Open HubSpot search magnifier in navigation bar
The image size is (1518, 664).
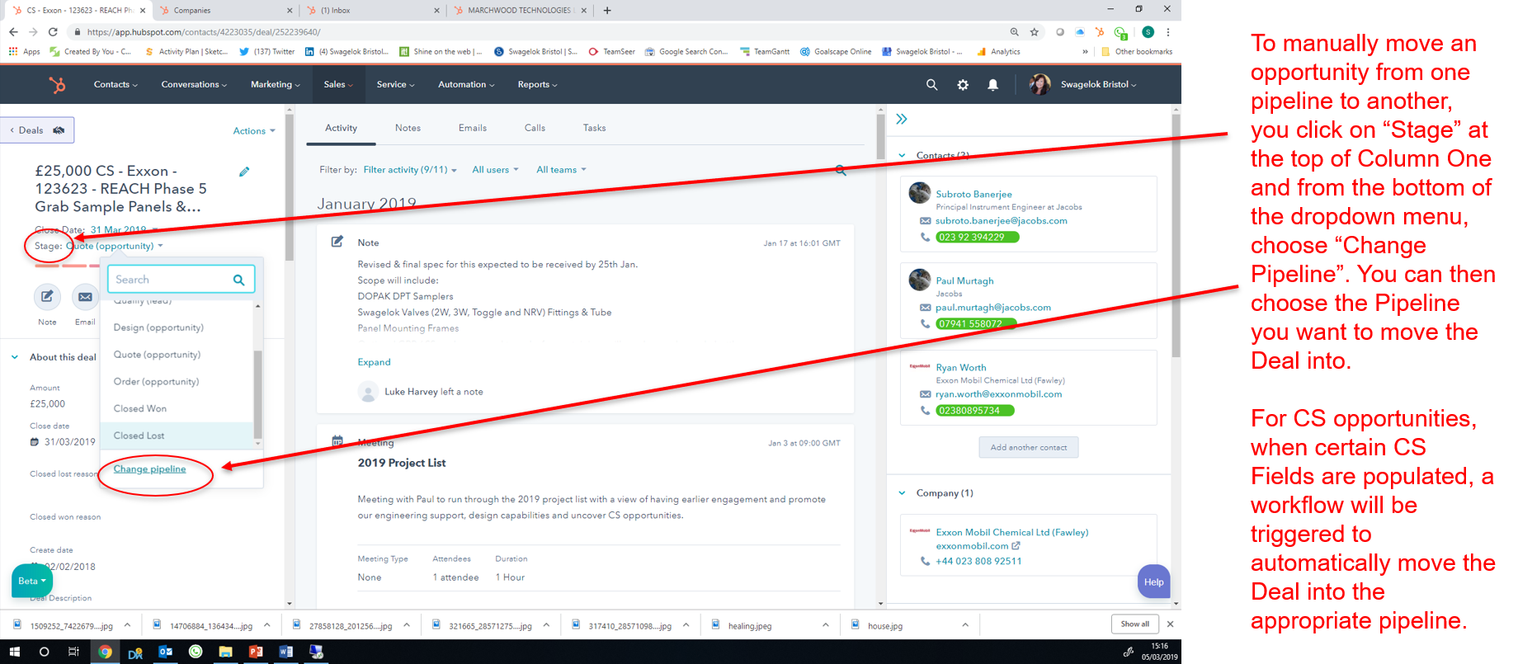tap(931, 84)
